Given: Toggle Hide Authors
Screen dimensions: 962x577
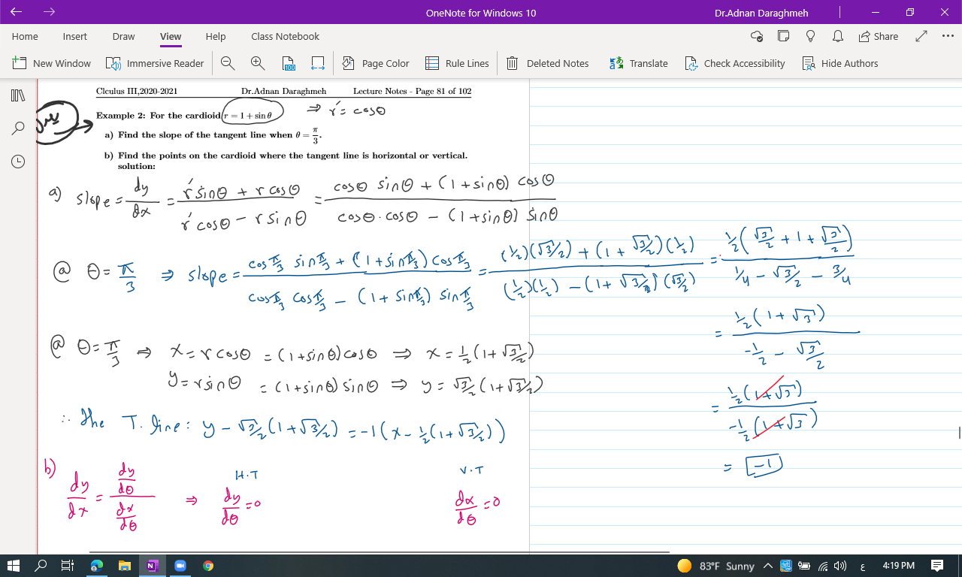Looking at the screenshot, I should point(840,63).
